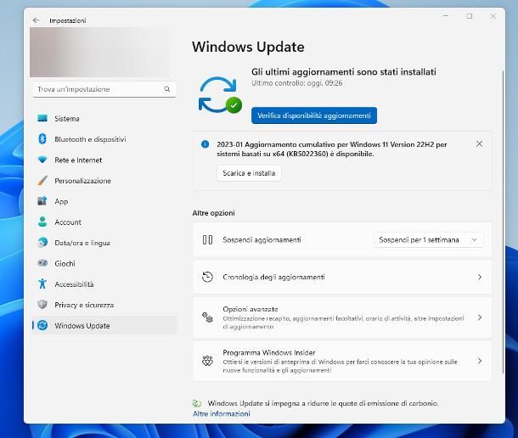Expand the pause duration chevron
The height and width of the screenshot is (438, 518).
[474, 240]
